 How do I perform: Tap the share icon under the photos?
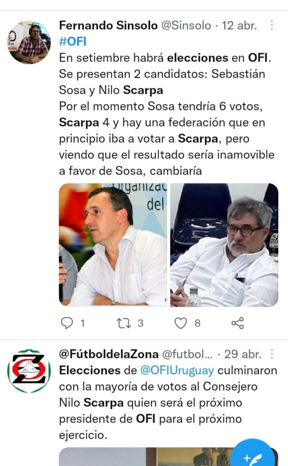(238, 323)
